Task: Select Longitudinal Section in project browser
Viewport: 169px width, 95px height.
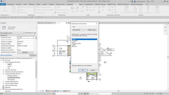Action: pyautogui.click(x=14, y=78)
